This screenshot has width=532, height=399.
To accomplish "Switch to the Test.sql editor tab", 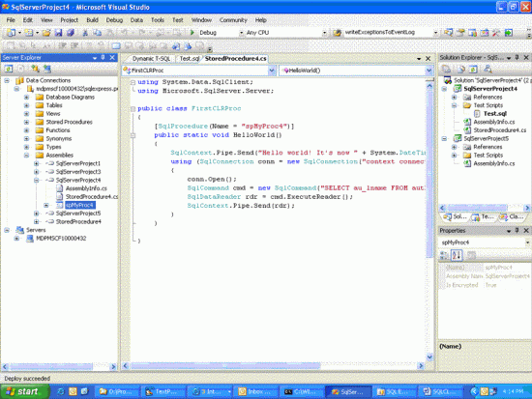I will [x=189, y=59].
